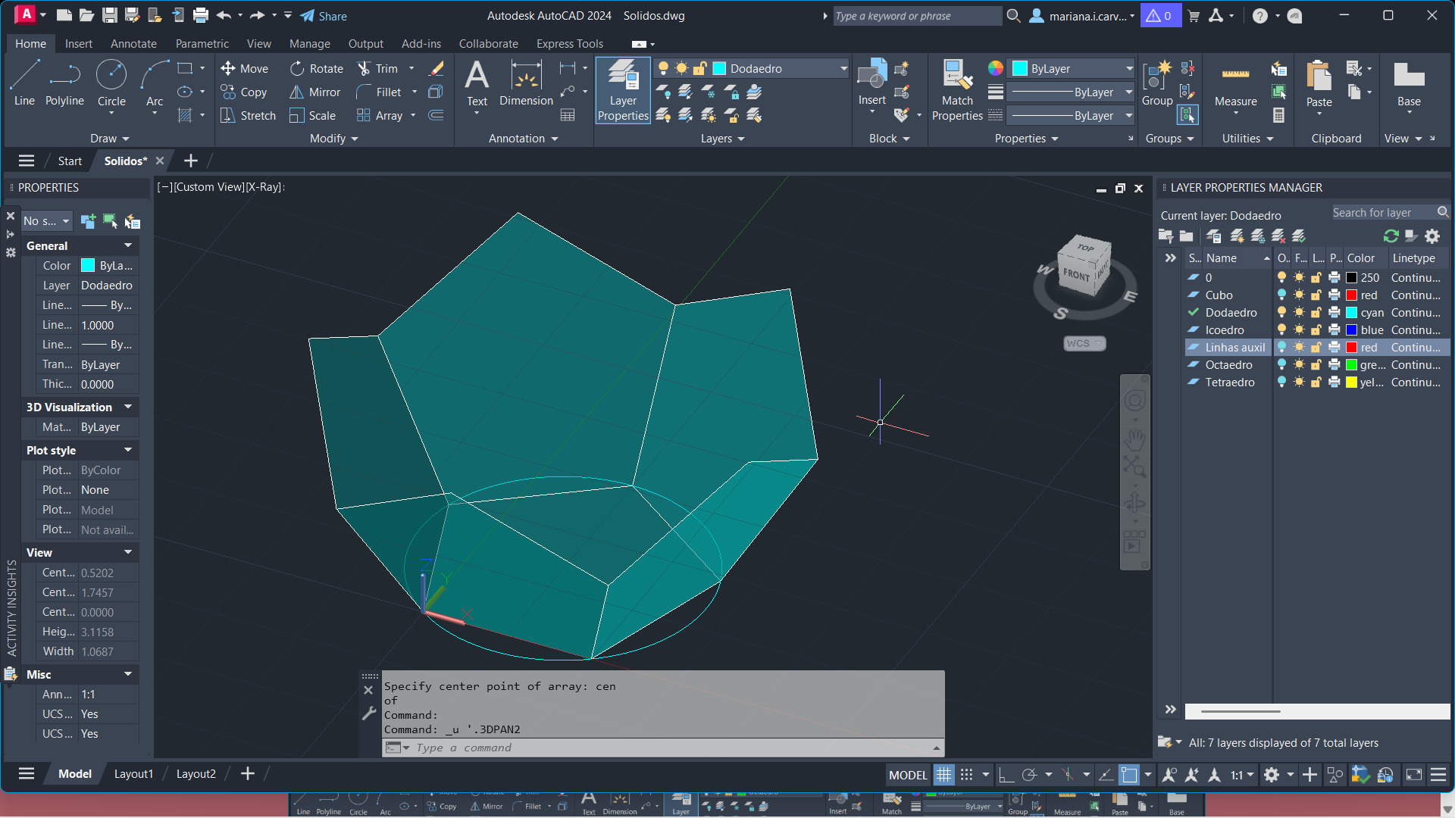Click the Share button

[324, 16]
